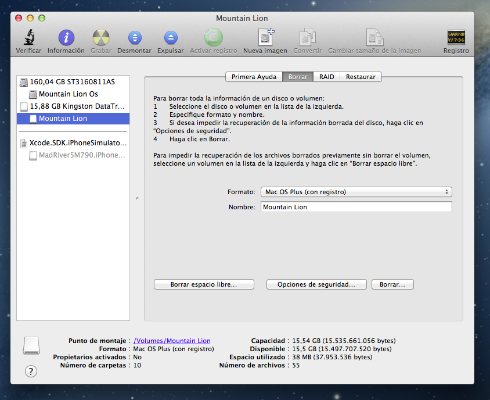This screenshot has height=400, width=490.
Task: Select the Xcode.SDK.iPhoneSimulator disk image
Action: tap(73, 143)
